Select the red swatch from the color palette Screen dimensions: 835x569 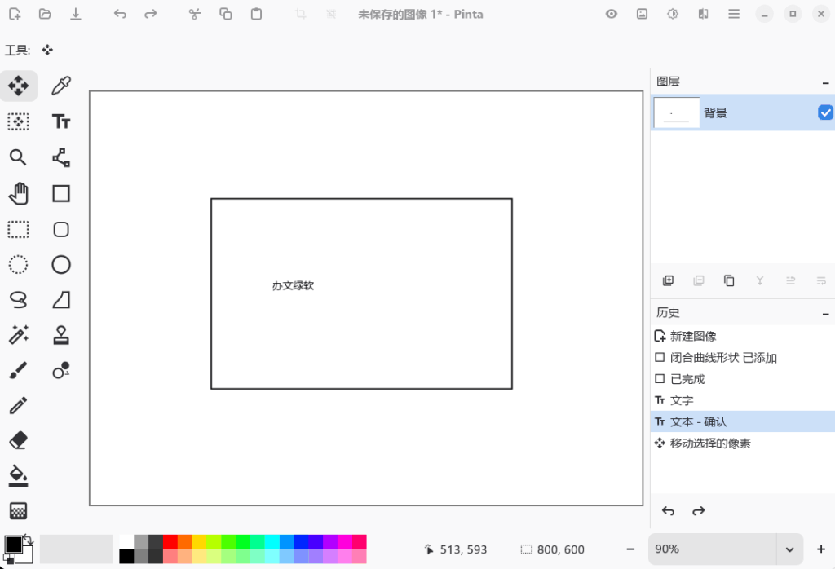(x=167, y=540)
